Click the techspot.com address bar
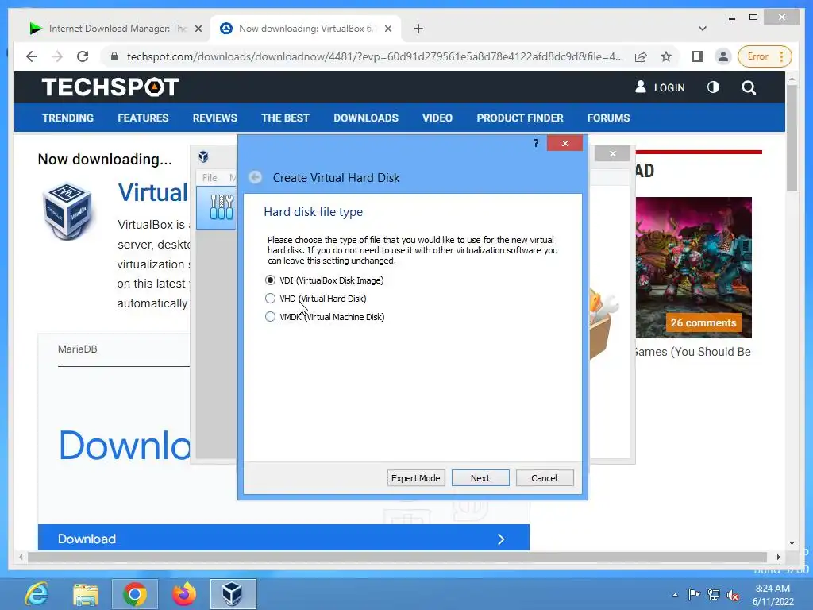The image size is (813, 610). (375, 56)
